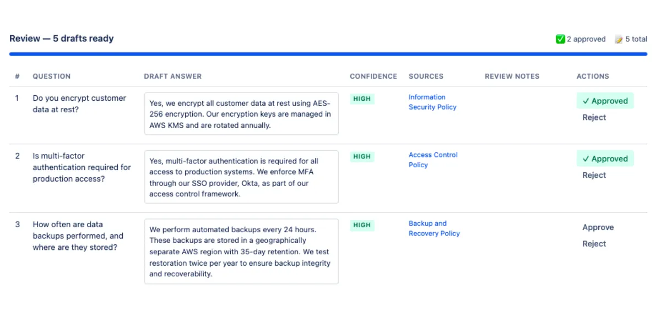This screenshot has height=323, width=661.
Task: Open the Information Security Policy source
Action: click(x=432, y=102)
